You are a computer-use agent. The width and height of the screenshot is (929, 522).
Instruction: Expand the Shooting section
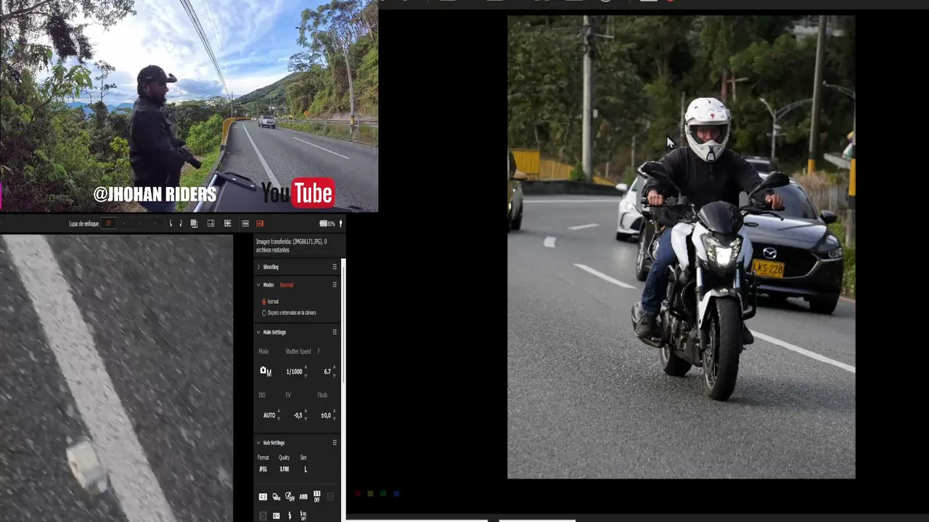[258, 267]
